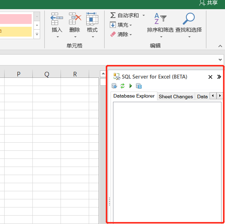Open the Insert cells icon

[x=57, y=19]
